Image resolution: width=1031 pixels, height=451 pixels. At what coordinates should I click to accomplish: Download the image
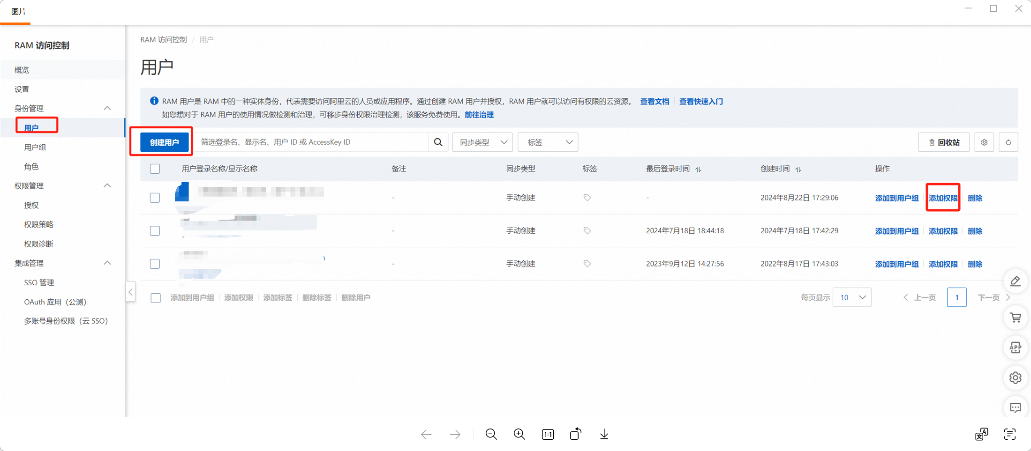pos(604,434)
